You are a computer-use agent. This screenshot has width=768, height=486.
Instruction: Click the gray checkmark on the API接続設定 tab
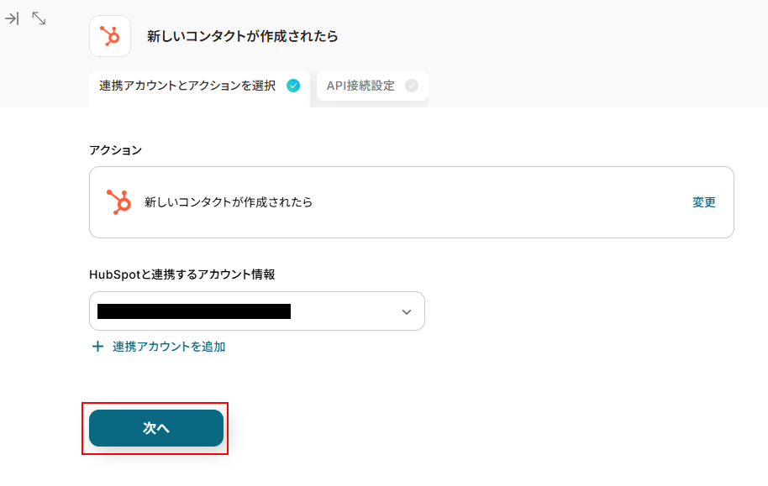411,85
